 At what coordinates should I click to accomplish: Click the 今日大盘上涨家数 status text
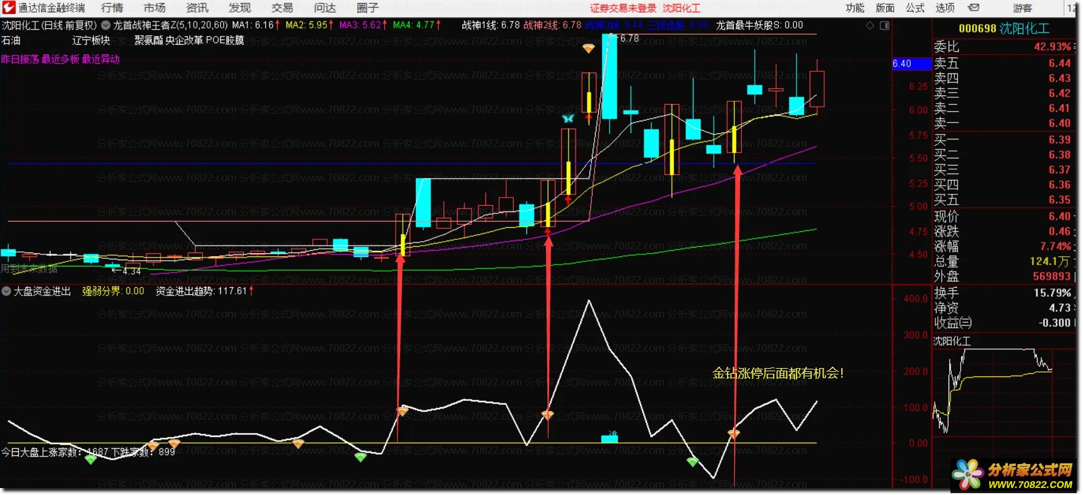pyautogui.click(x=88, y=452)
